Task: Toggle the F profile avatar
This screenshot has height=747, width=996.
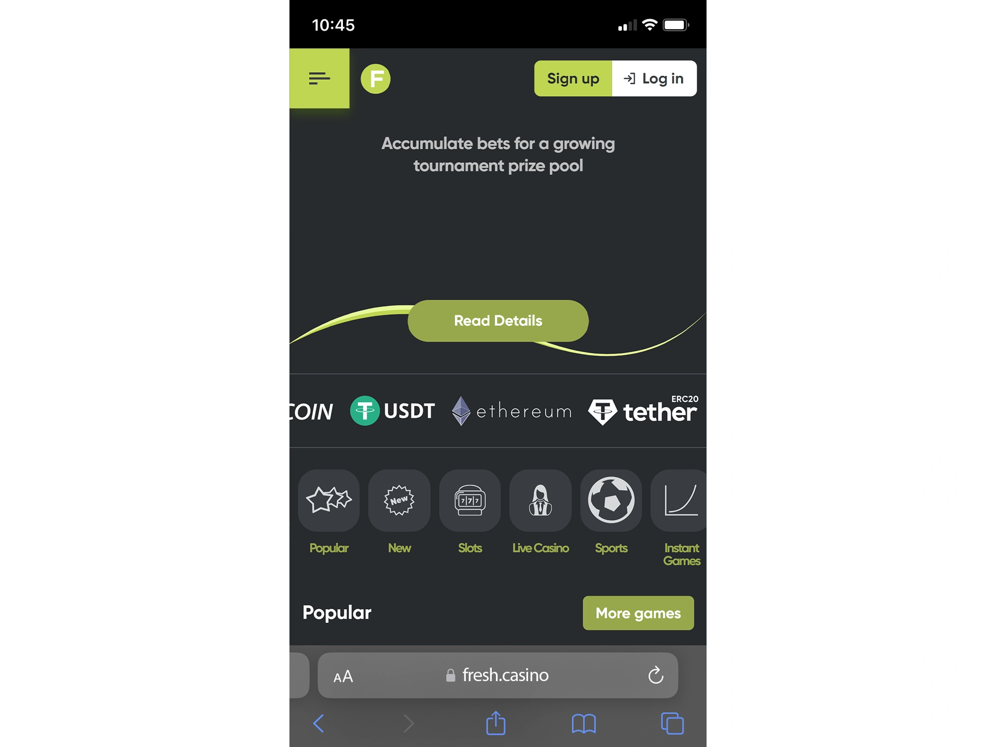Action: 376,78
